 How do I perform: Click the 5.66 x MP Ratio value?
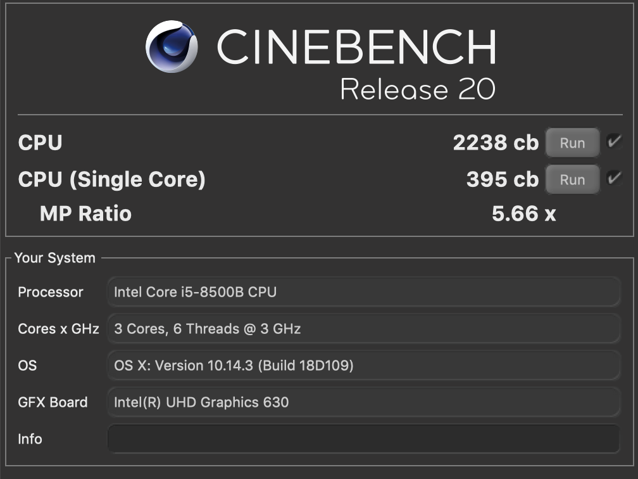pyautogui.click(x=523, y=214)
